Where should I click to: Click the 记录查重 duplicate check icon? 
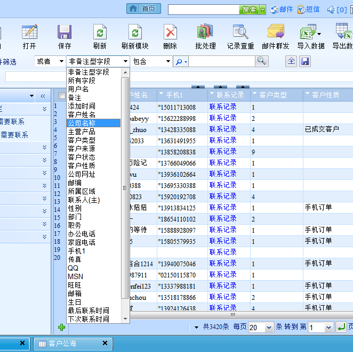[240, 32]
